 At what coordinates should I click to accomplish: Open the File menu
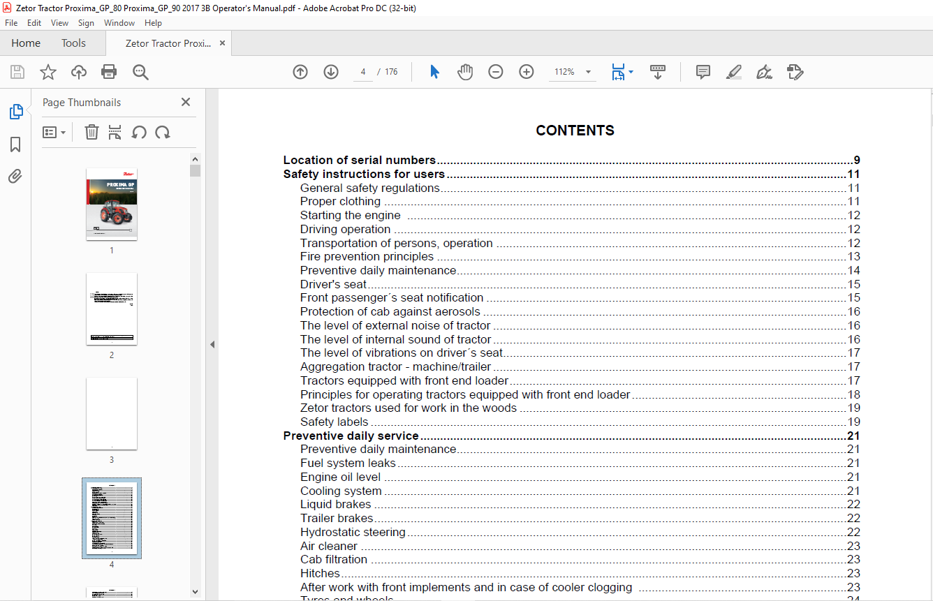[11, 23]
